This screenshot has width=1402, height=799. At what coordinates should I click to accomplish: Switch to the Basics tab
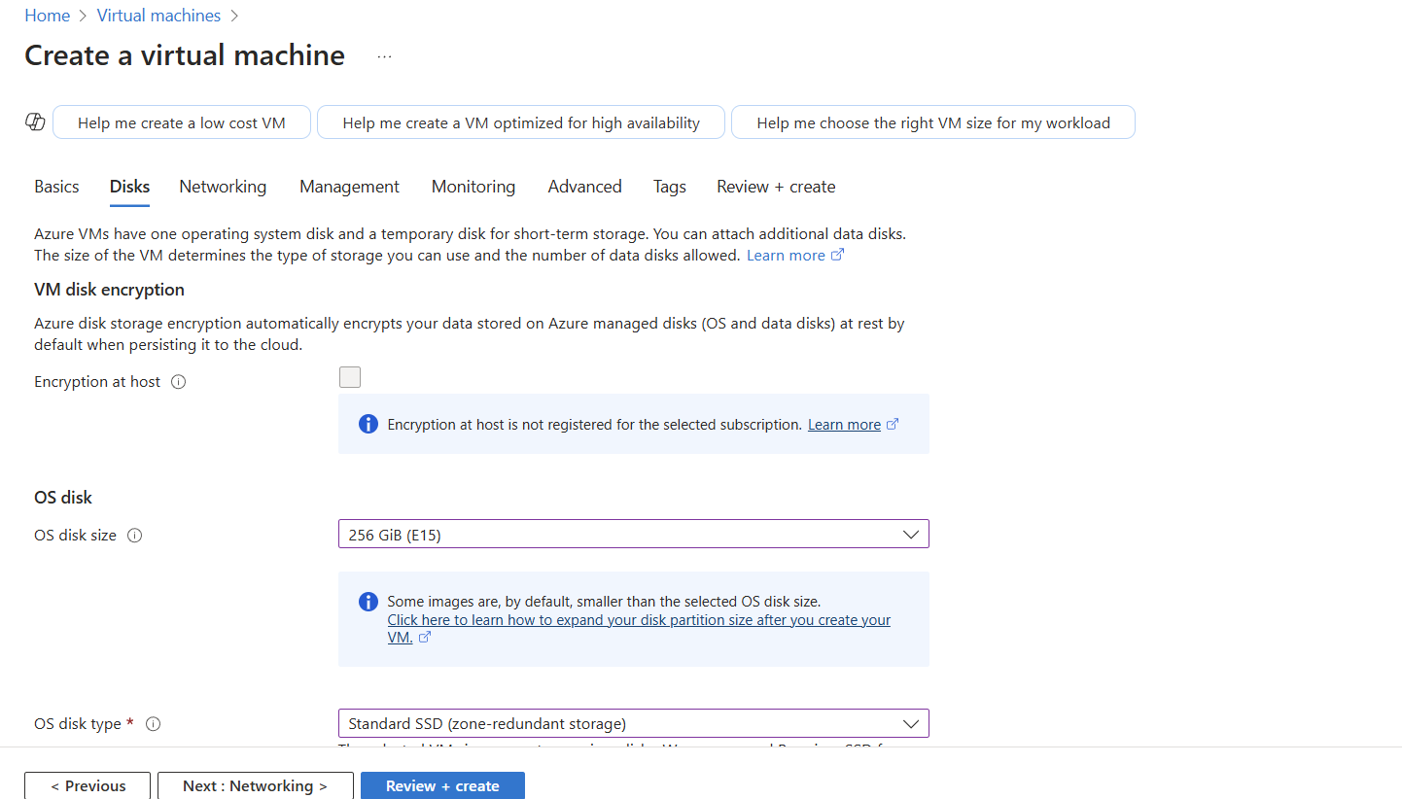point(56,187)
